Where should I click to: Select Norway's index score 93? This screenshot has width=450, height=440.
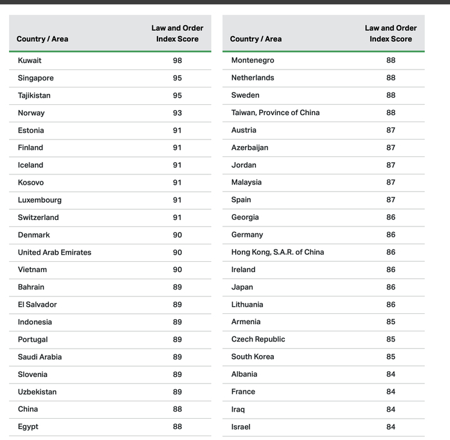pos(177,113)
